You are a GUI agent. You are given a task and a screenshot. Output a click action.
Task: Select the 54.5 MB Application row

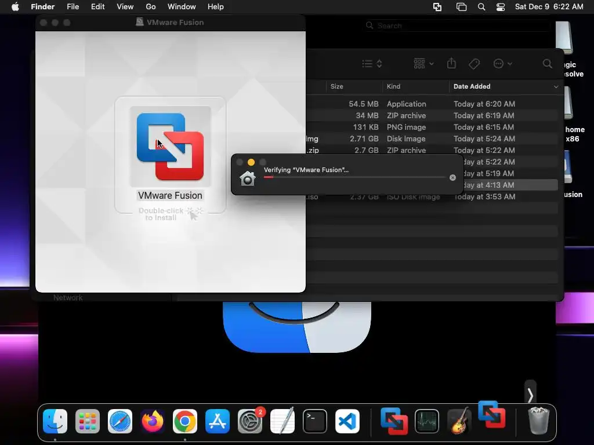432,104
